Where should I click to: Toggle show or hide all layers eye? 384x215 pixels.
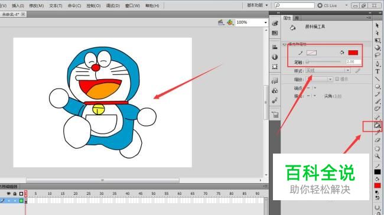coord(9,194)
